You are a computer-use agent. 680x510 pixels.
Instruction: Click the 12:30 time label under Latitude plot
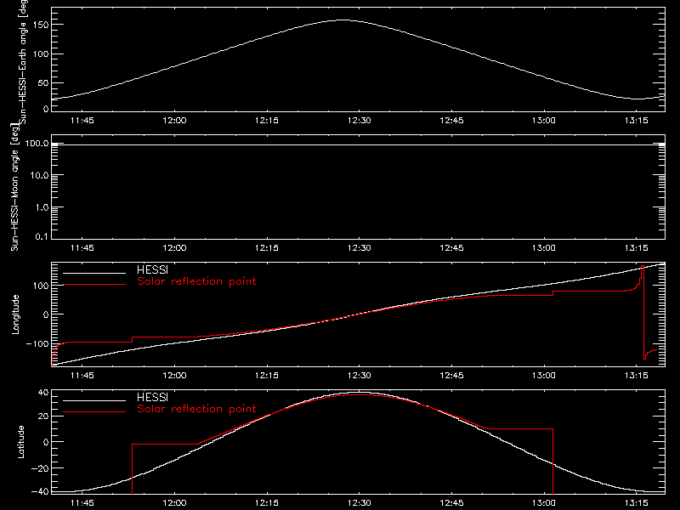click(x=359, y=503)
